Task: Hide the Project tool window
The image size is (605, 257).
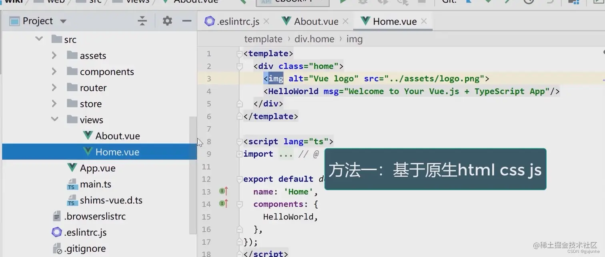Action: click(186, 21)
